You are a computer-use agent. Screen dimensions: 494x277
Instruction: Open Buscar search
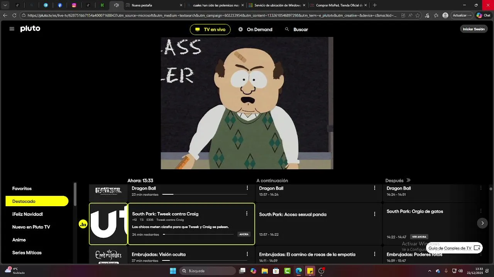296,30
